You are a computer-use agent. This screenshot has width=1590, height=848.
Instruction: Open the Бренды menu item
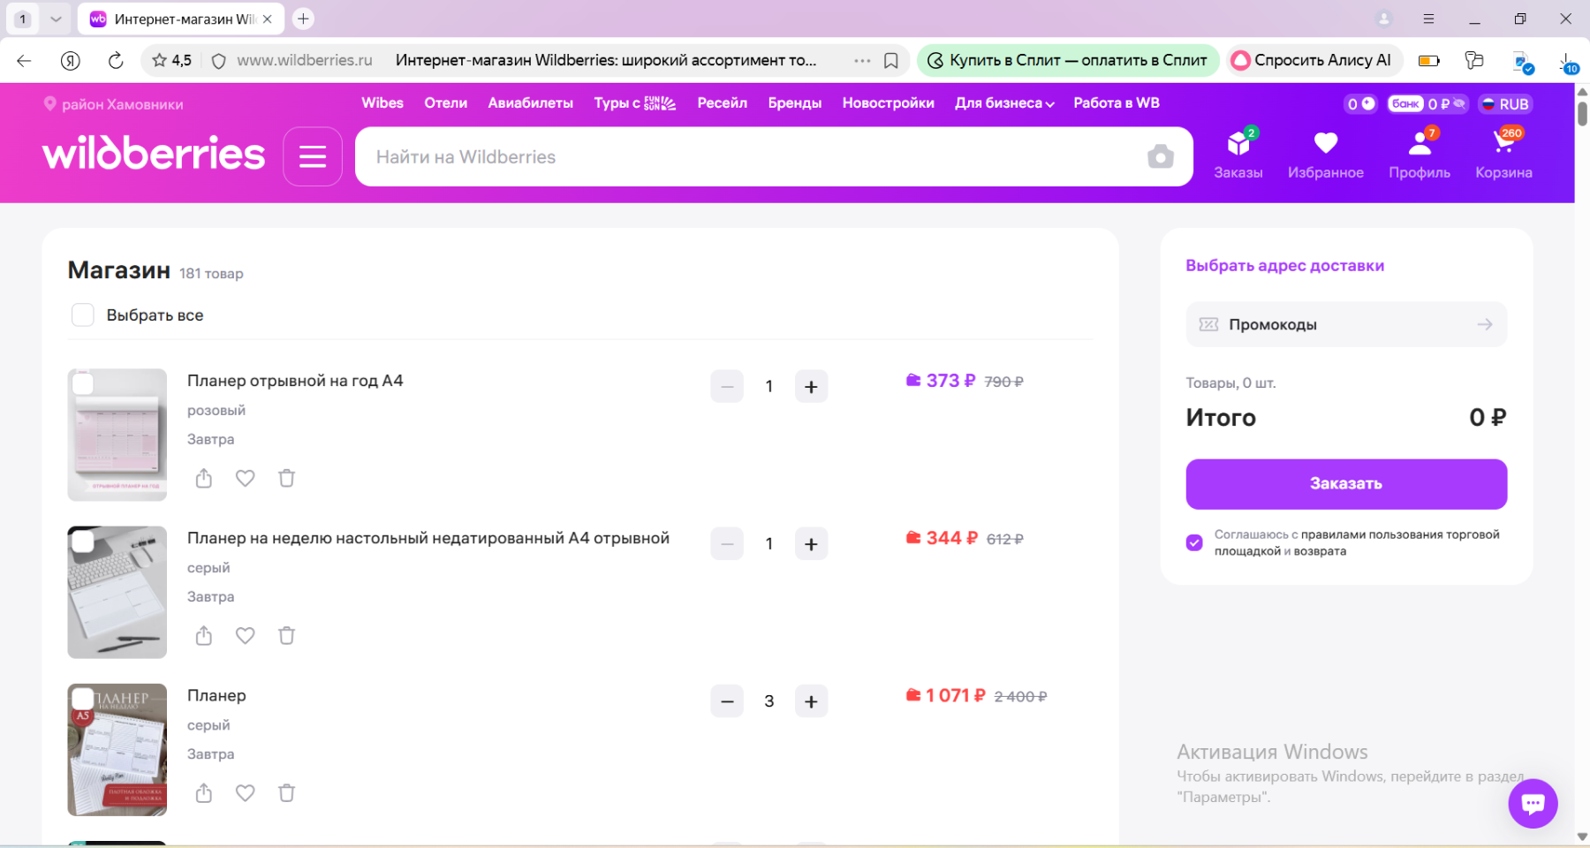[794, 103]
